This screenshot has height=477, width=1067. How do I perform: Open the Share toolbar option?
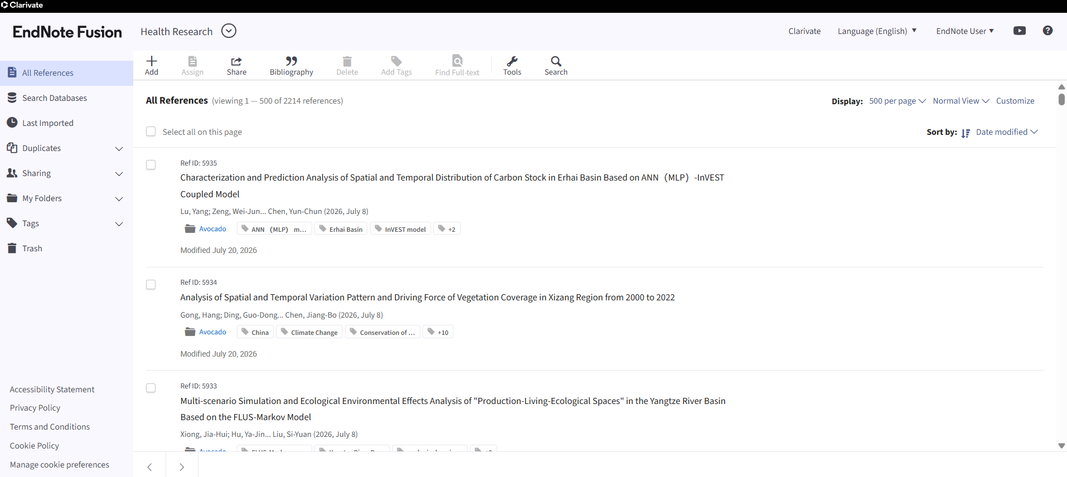pyautogui.click(x=236, y=65)
